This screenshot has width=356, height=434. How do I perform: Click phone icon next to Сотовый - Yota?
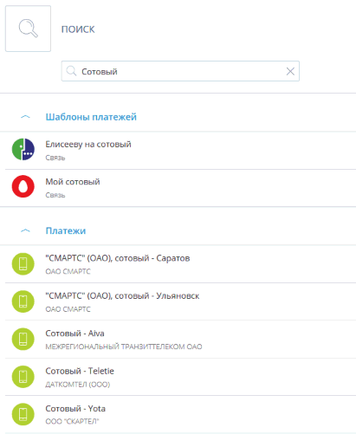pos(23,414)
